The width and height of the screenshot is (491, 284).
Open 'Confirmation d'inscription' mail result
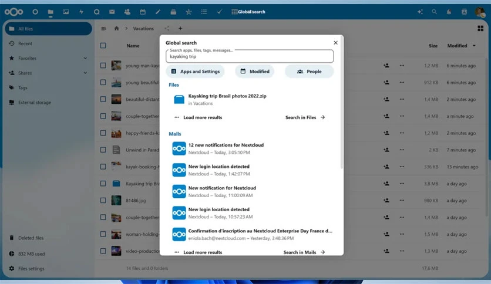[x=250, y=234]
